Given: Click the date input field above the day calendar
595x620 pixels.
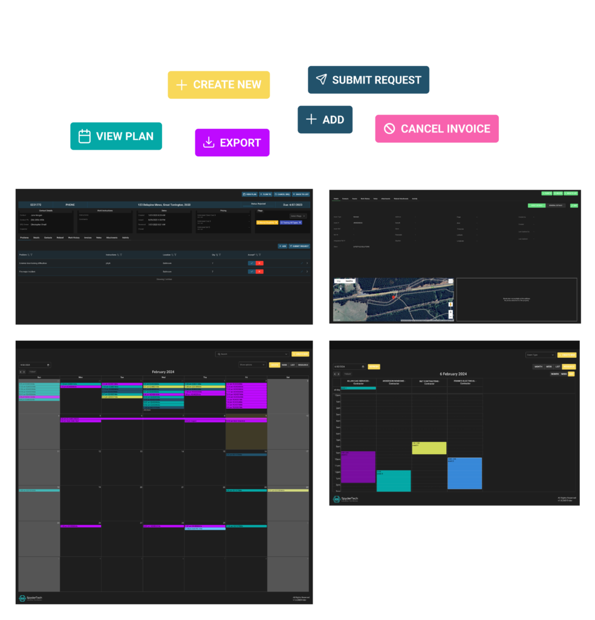Looking at the screenshot, I should [349, 366].
